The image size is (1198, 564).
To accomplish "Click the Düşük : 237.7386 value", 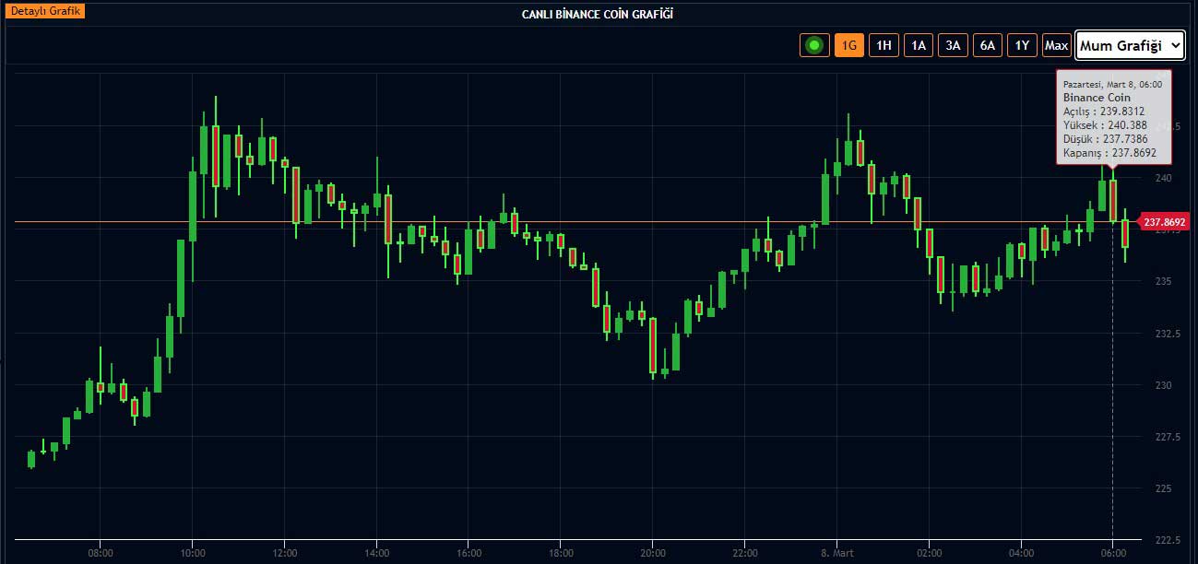I will (x=1106, y=139).
